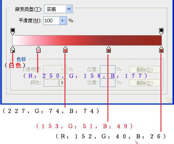
Task: Click the upper delete (删除) button
Action: point(144,69)
